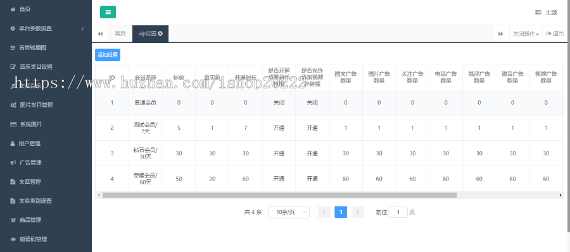Image resolution: width=570 pixels, height=252 pixels.
Task: Click the 视频广告数量 column header
Action: 546,77
